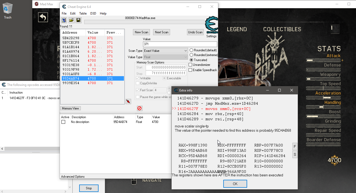Image resolution: width=356 pixels, height=193 pixels.
Task: Click the open file folder icon
Action: [71, 20]
